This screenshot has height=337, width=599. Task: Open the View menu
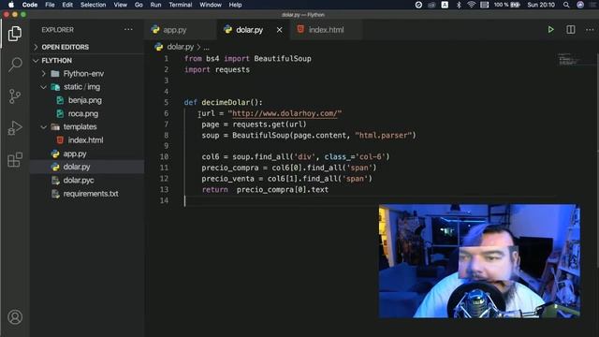pos(121,5)
